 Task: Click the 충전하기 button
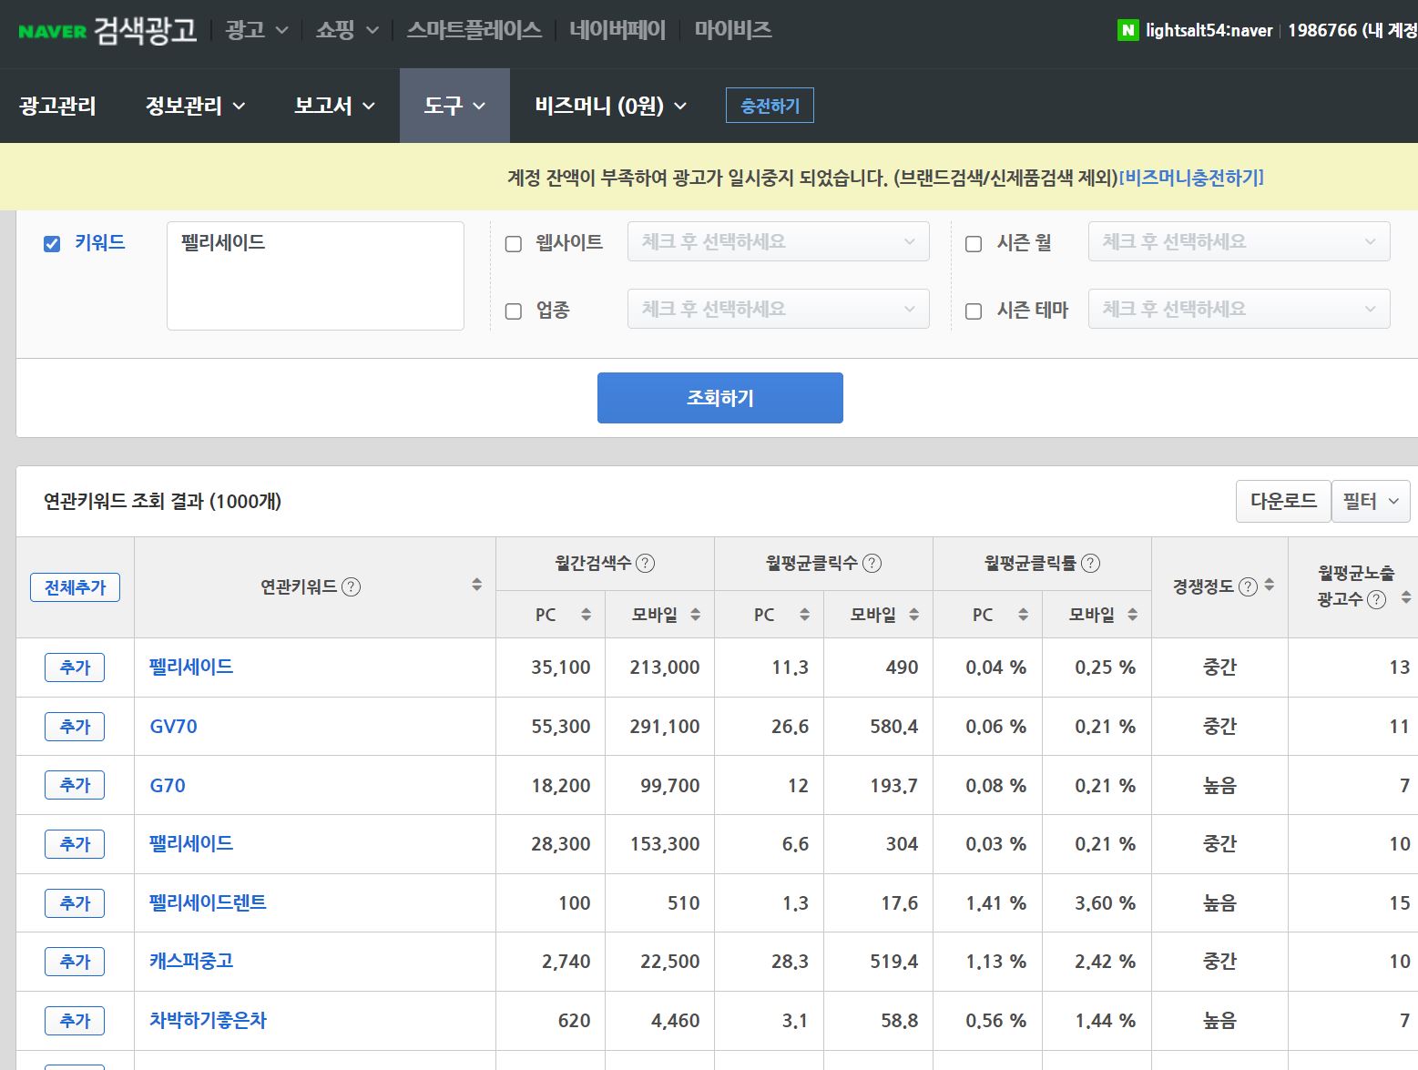pos(770,106)
